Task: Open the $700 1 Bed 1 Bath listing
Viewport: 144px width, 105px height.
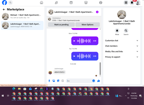Action: pyautogui.click(x=66, y=19)
